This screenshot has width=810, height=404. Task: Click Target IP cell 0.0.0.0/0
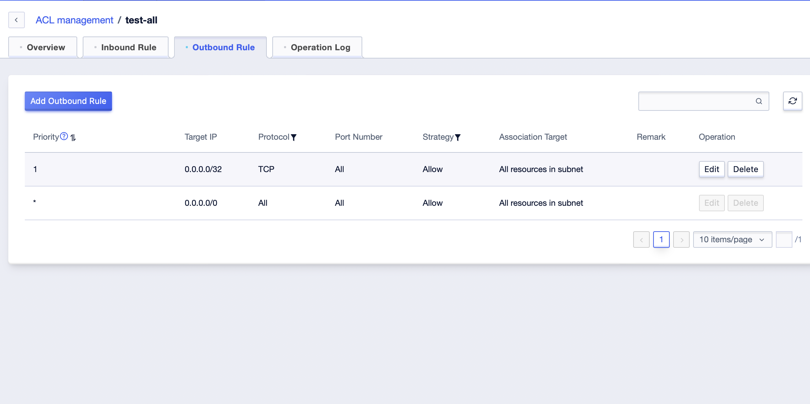pyautogui.click(x=201, y=203)
